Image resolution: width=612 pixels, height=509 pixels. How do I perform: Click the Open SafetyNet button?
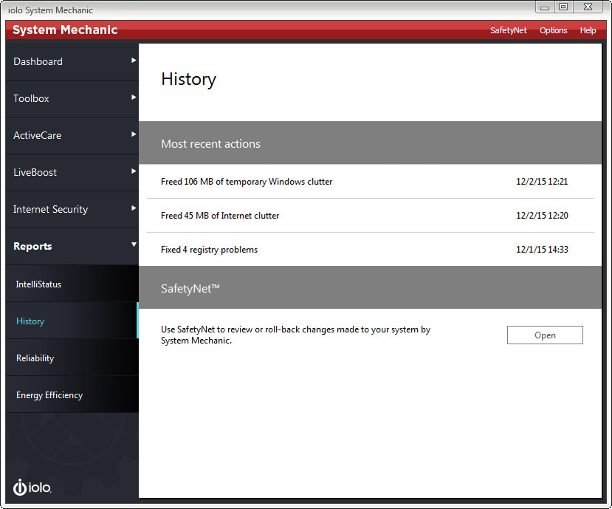coord(545,335)
